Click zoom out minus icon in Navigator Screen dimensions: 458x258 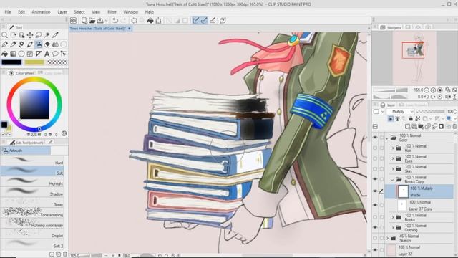(427, 90)
